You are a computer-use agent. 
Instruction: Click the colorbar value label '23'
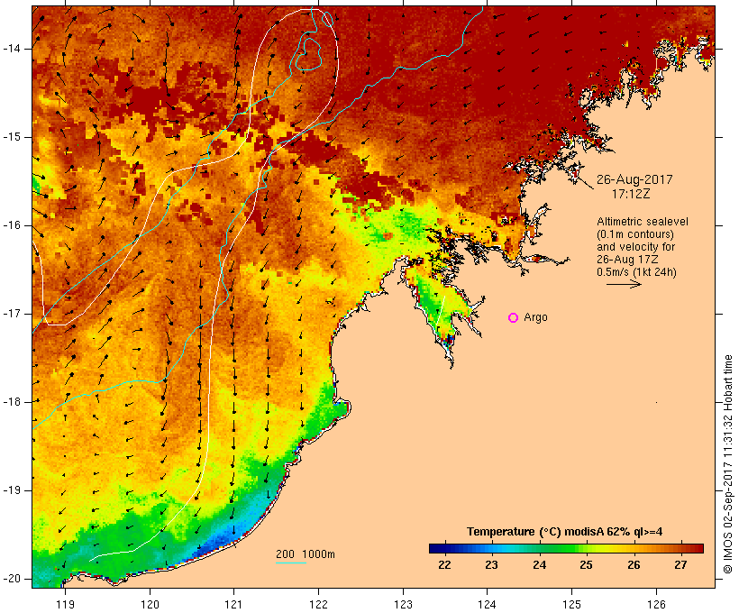pos(491,565)
